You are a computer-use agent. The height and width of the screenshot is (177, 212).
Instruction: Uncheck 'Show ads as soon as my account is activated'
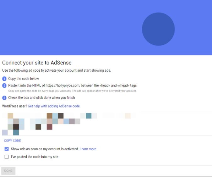point(7,149)
